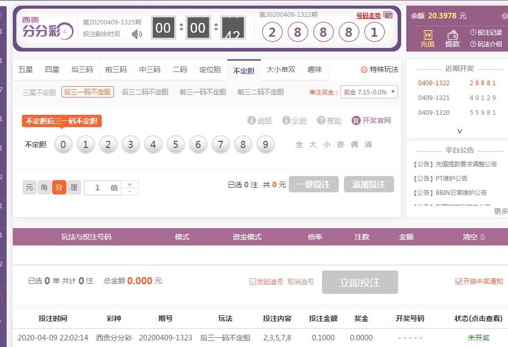Click 大 to select big numbers
This screenshot has width=508, height=347.
tap(313, 144)
